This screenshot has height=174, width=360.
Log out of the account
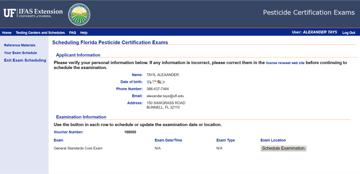(348, 33)
